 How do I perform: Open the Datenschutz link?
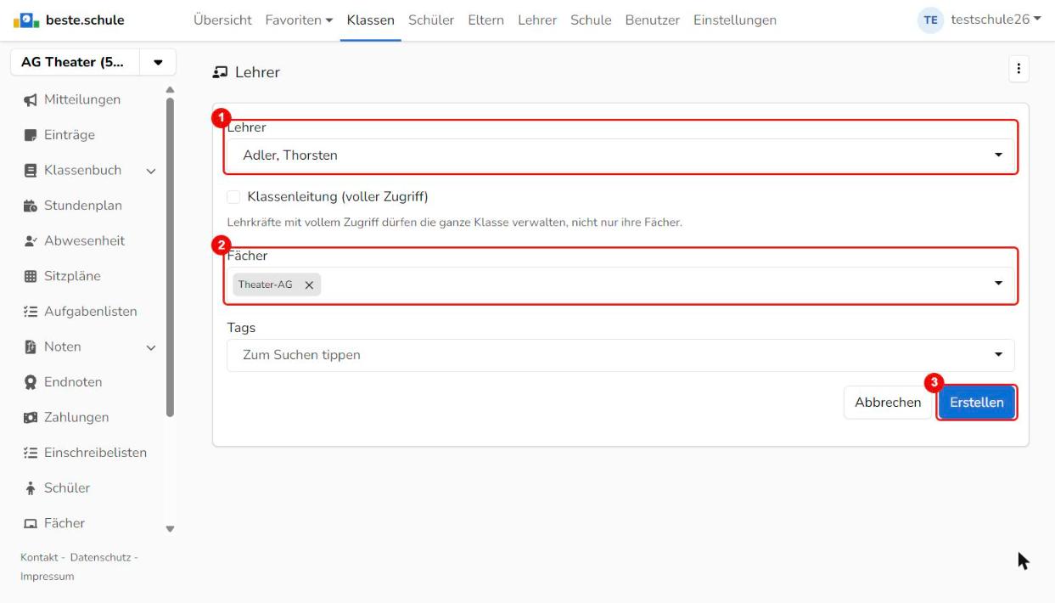[99, 557]
